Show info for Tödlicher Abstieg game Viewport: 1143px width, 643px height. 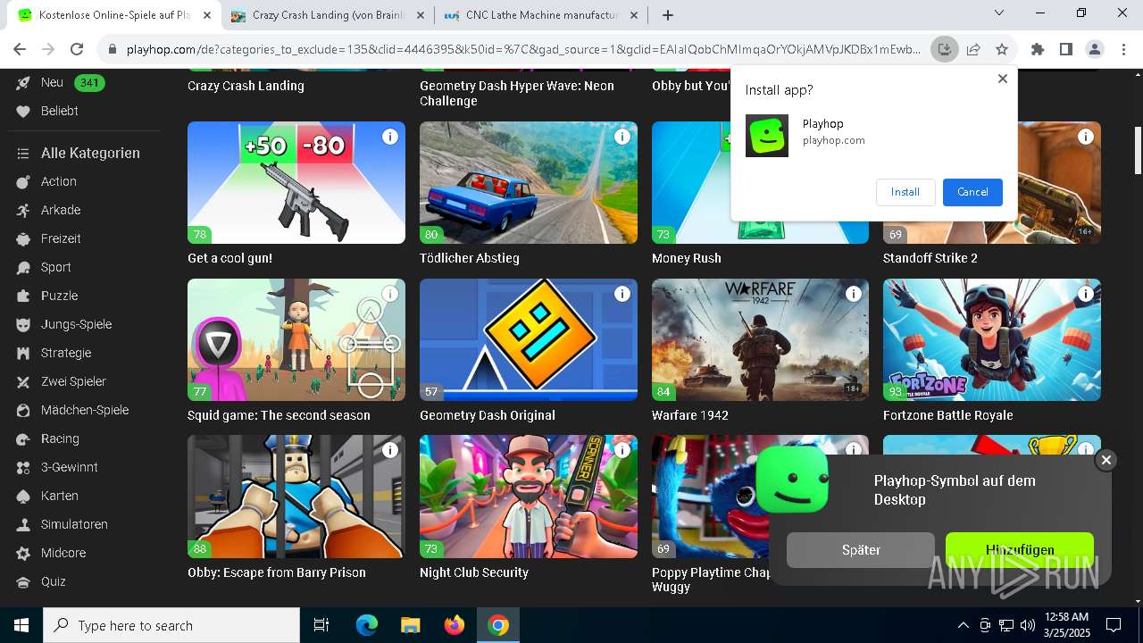coord(622,137)
